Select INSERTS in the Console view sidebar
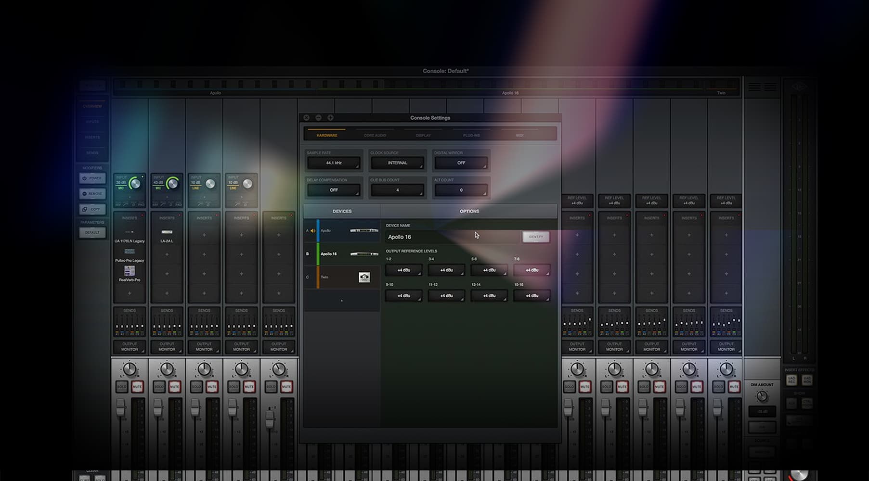Viewport: 869px width, 481px height. click(92, 137)
